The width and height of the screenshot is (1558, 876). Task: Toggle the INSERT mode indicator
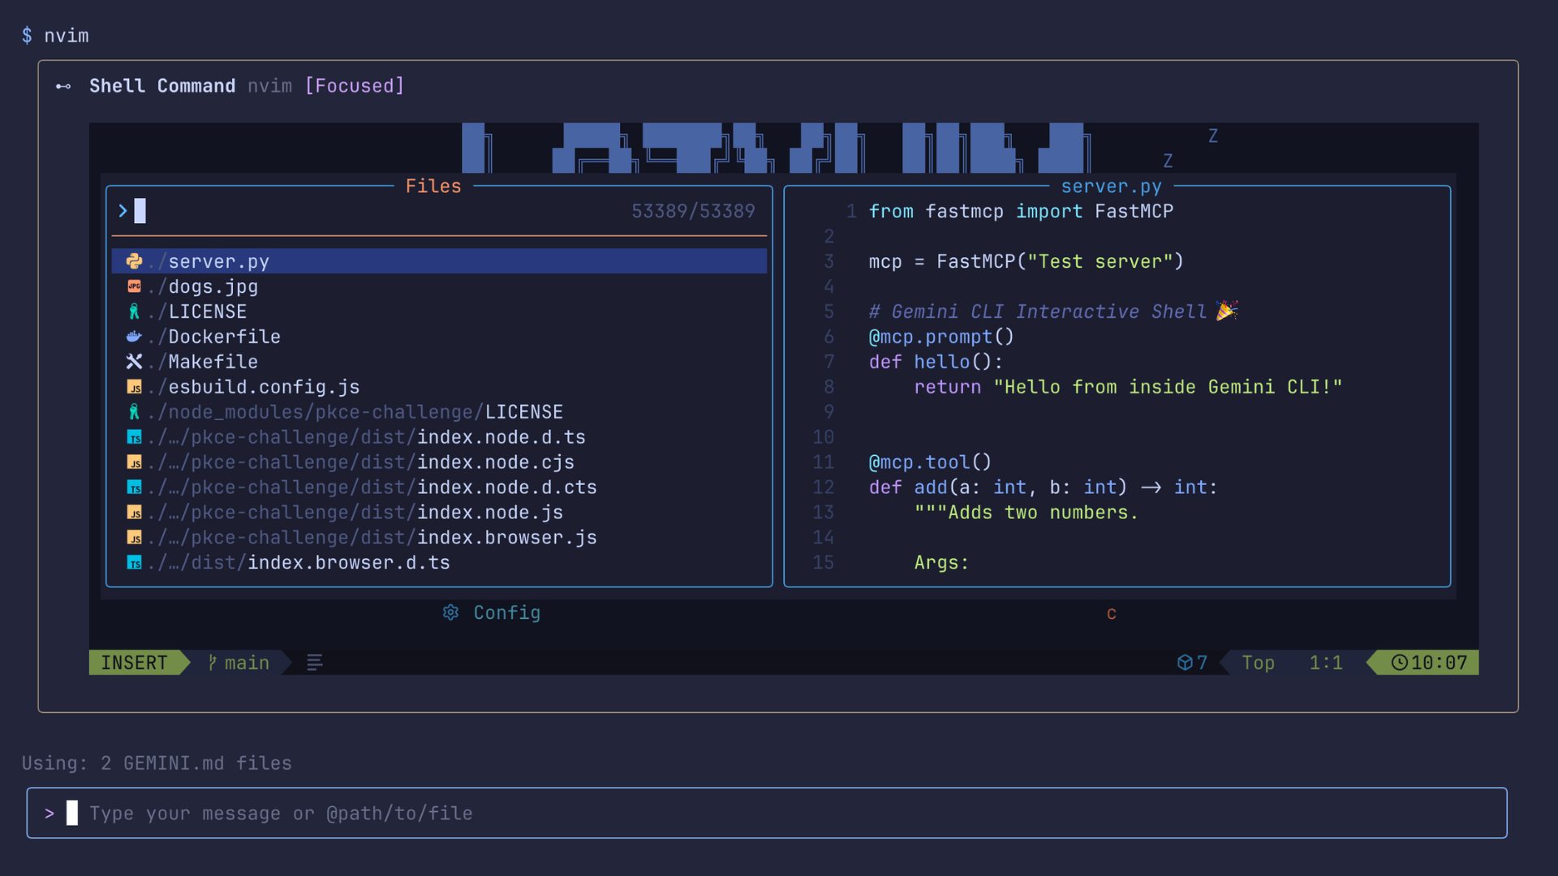click(134, 663)
